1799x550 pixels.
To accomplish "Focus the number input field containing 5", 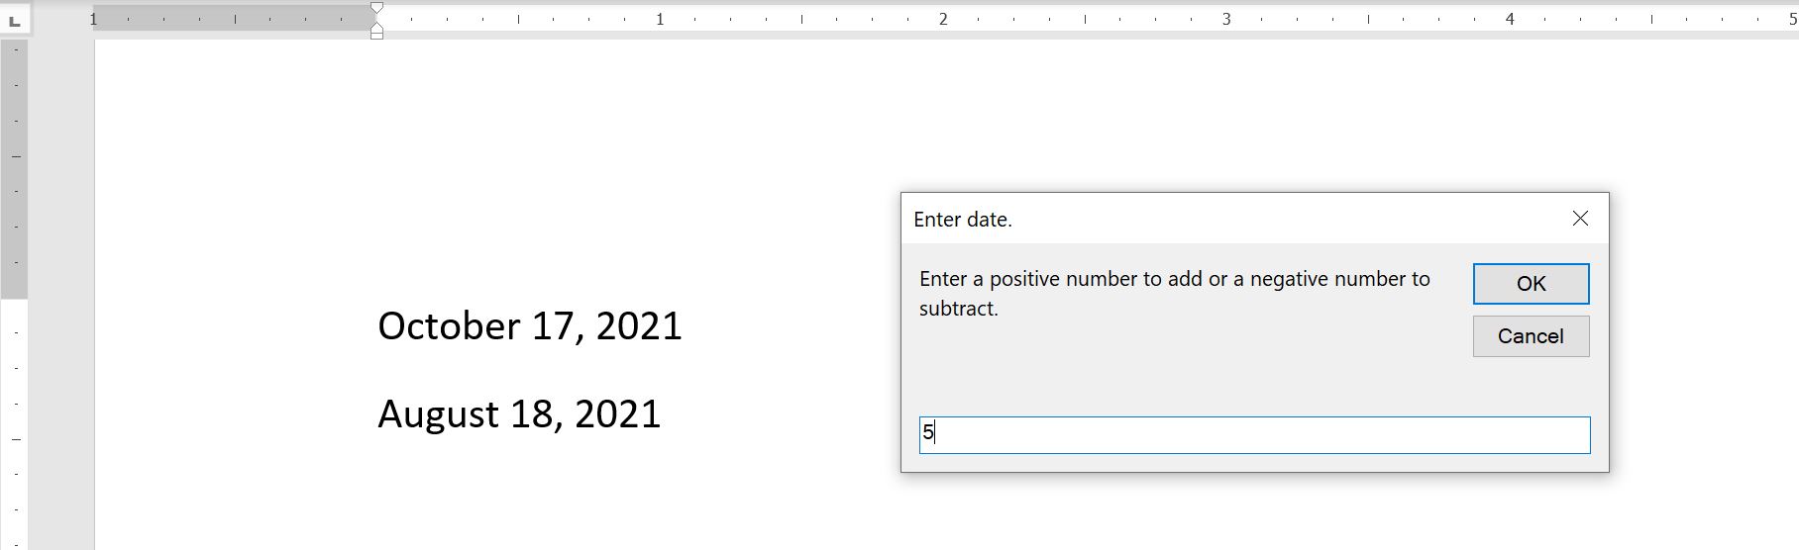I will [1254, 434].
